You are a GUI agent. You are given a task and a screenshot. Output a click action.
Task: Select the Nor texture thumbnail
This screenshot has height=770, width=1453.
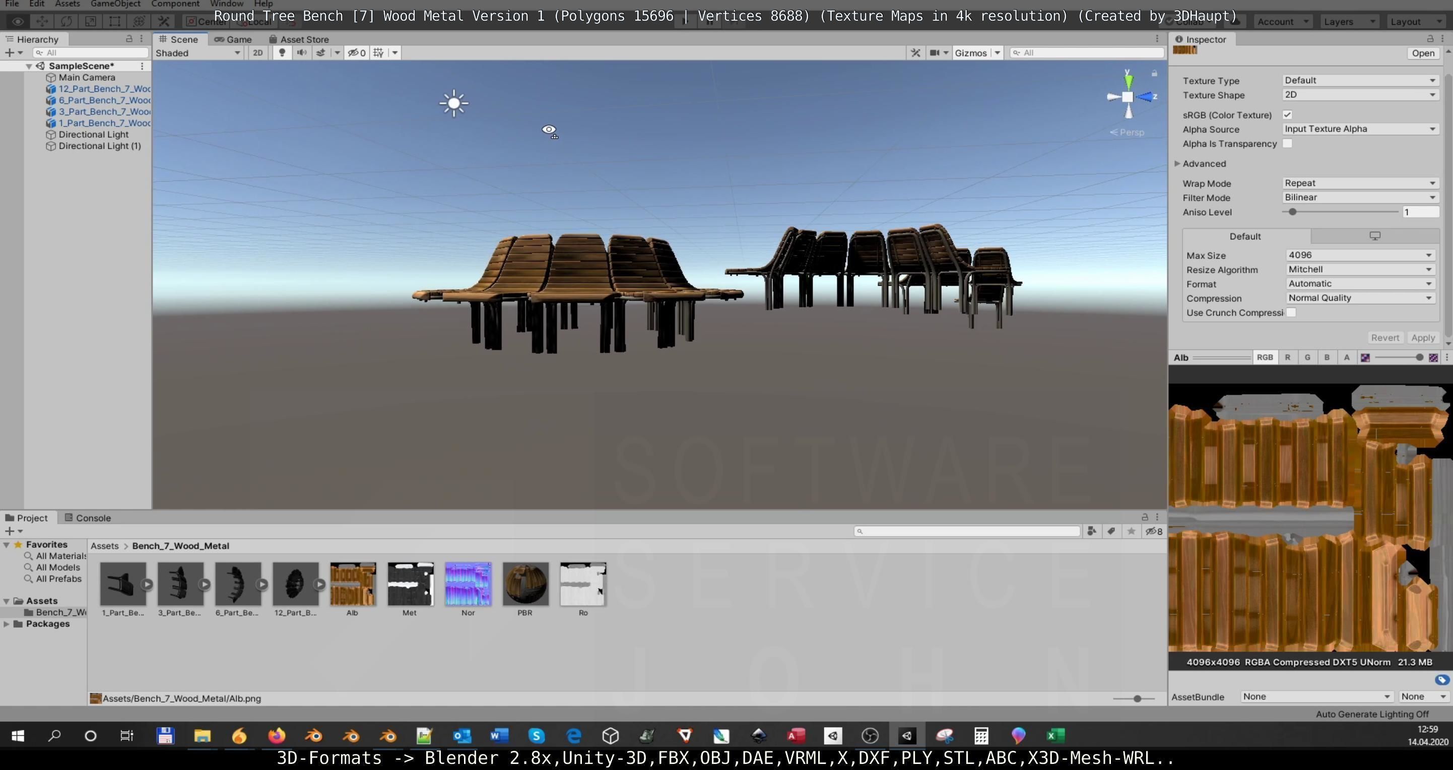click(468, 584)
